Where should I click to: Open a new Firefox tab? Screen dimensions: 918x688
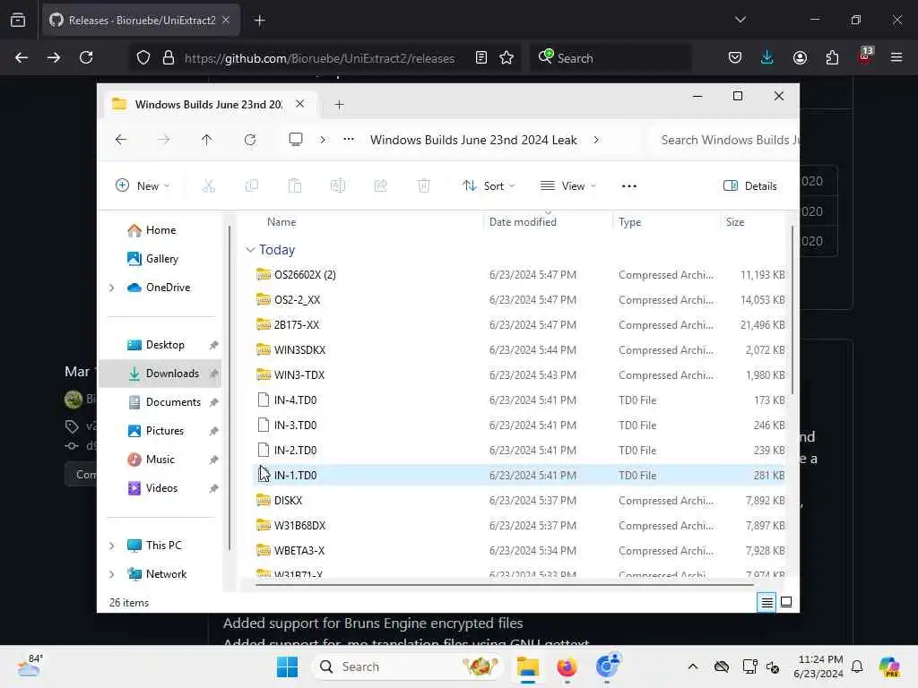(260, 21)
